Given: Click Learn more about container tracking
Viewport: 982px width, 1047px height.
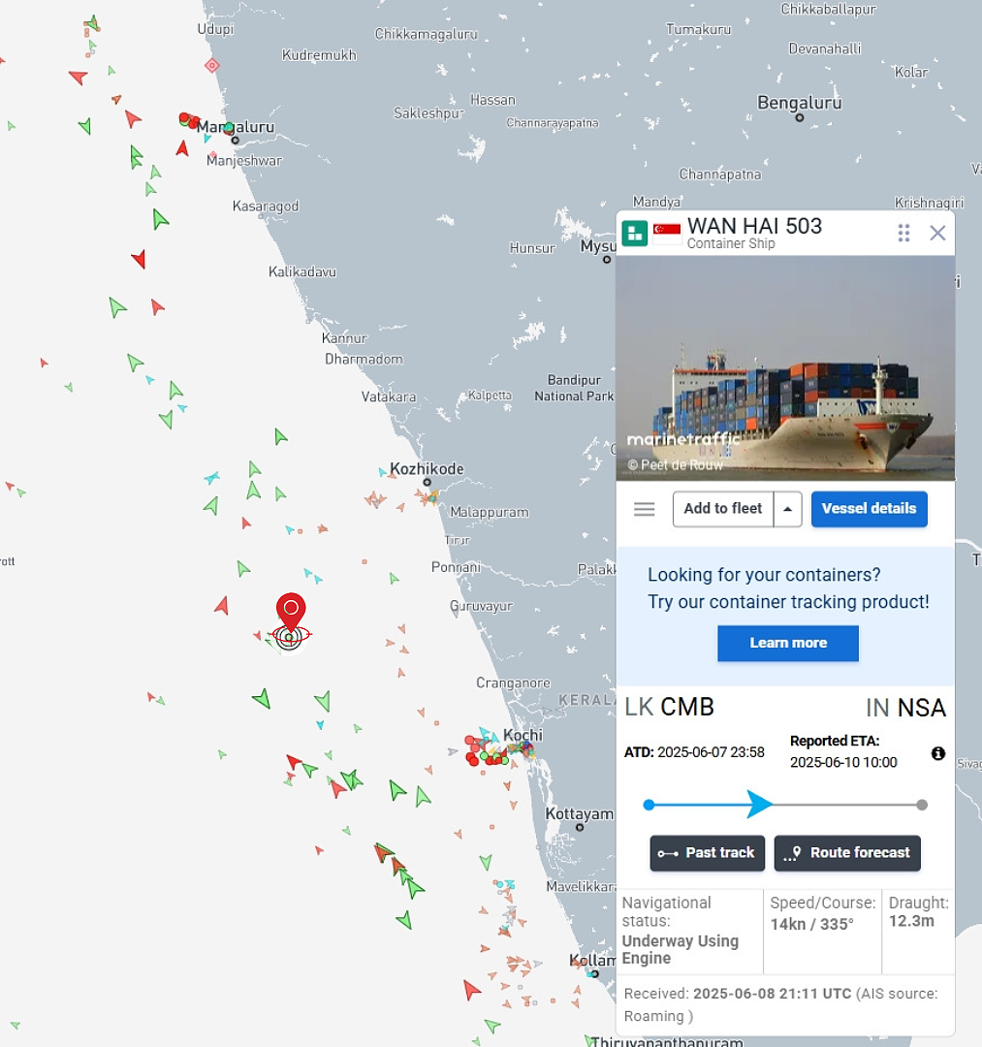Looking at the screenshot, I should click(788, 643).
